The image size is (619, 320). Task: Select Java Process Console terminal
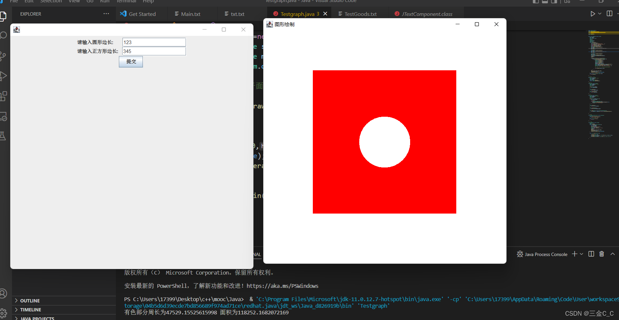coord(542,254)
